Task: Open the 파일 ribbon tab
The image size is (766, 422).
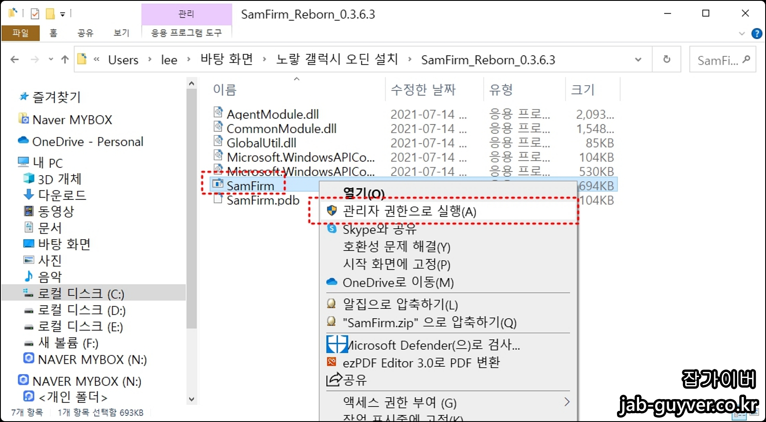Action: click(20, 33)
